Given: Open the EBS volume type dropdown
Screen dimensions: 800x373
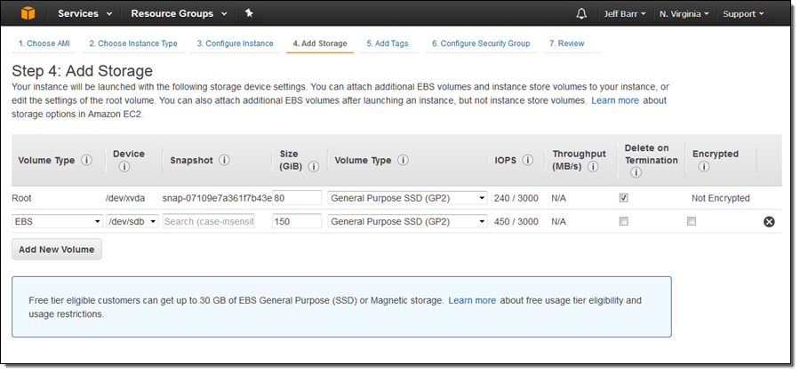Looking at the screenshot, I should coord(57,221).
